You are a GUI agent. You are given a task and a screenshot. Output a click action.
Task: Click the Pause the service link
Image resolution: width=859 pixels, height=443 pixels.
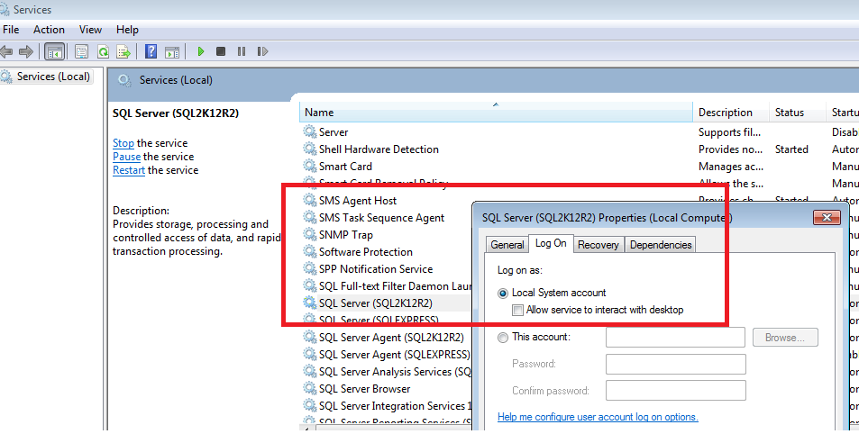[126, 157]
